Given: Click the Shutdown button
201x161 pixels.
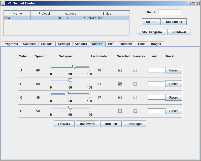Looking at the screenshot, I should point(179,32).
